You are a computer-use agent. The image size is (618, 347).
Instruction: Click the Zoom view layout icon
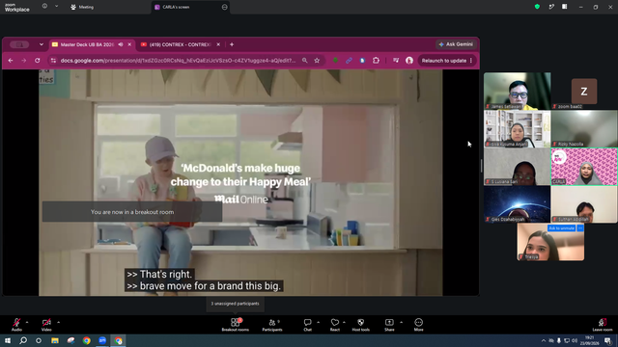564,7
